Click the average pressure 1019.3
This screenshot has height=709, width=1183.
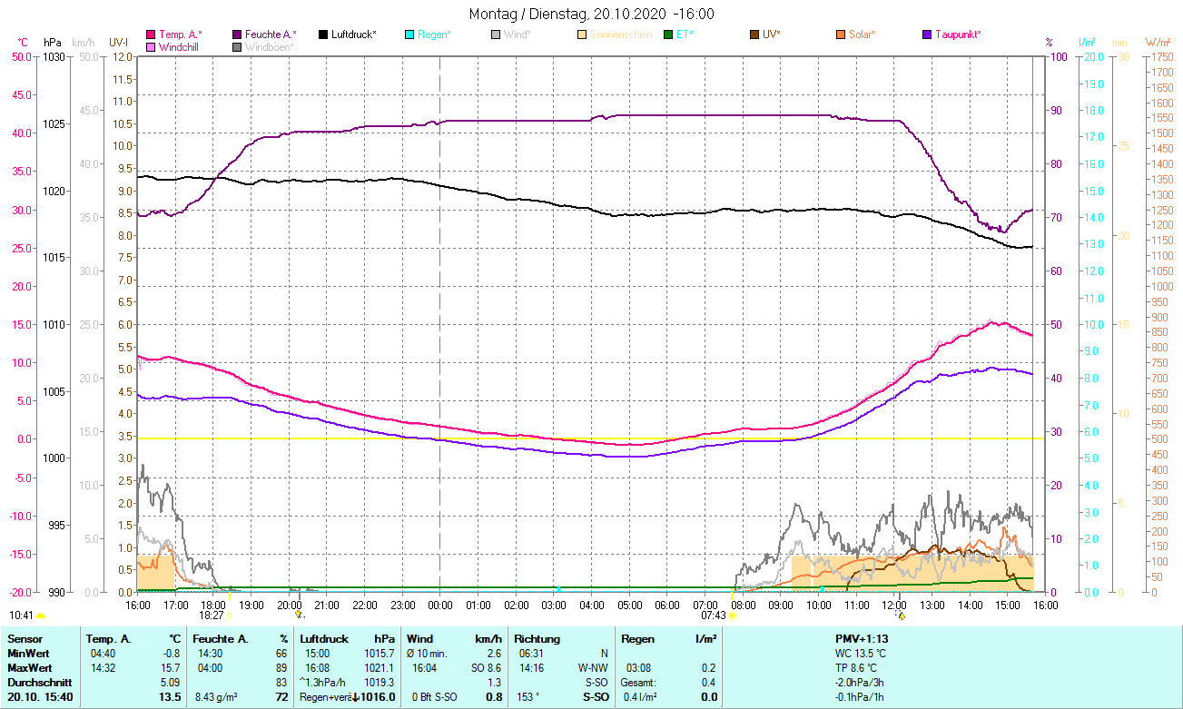tap(380, 683)
